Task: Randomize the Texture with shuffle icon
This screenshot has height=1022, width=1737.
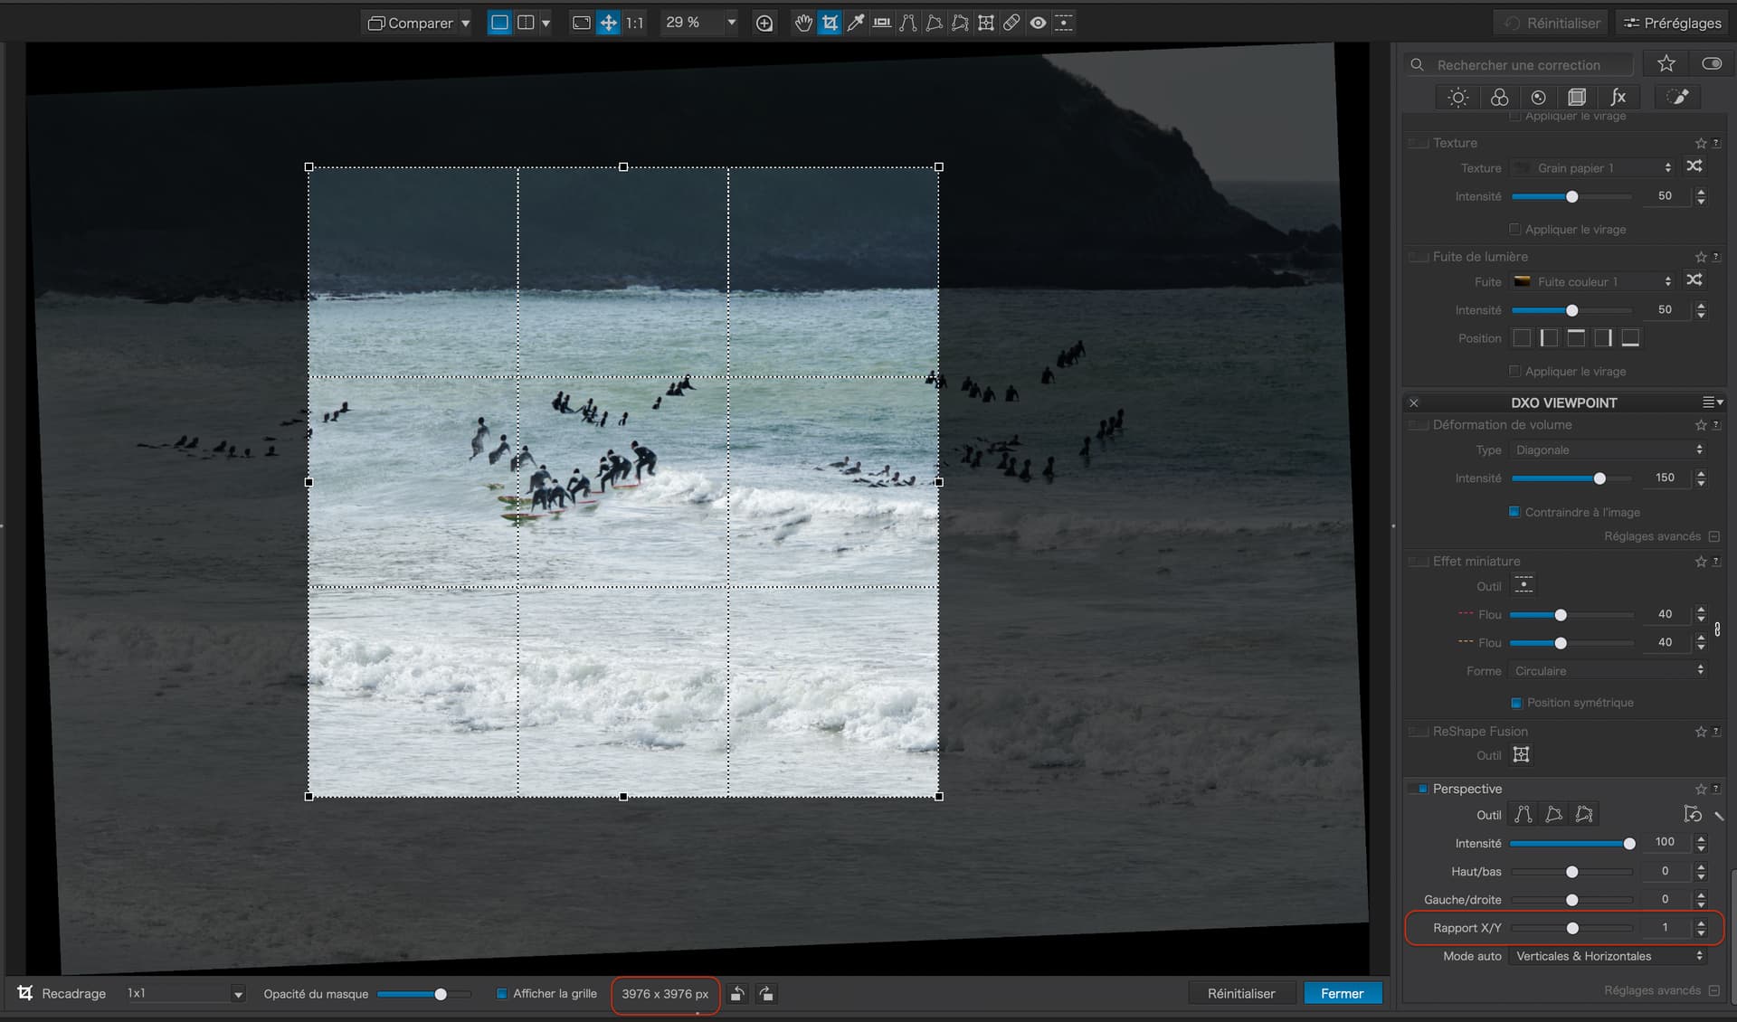Action: coord(1694,166)
